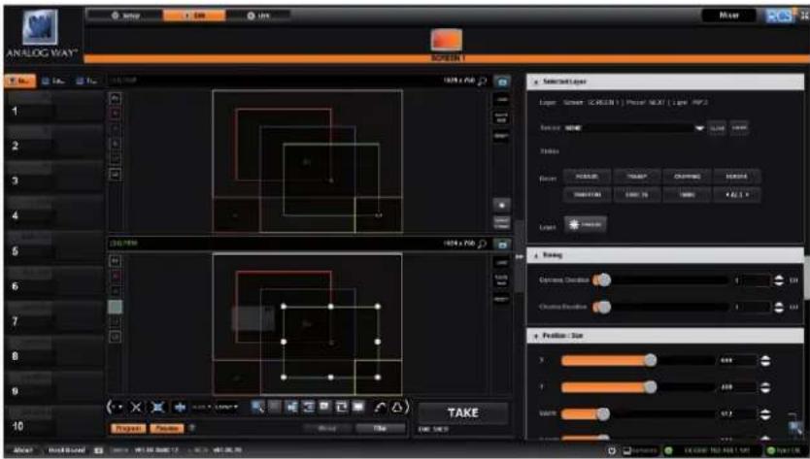
Task: Switch to the Edit tab
Action: coord(194,16)
